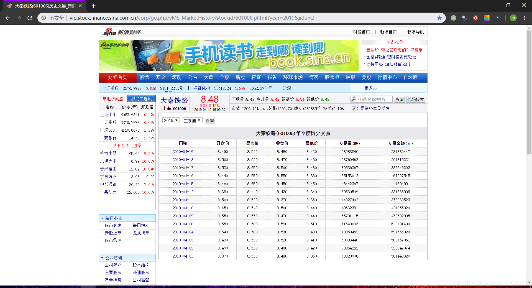Open 股票 in navigation bar
Image resolution: width=532 pixels, height=288 pixels.
point(145,77)
